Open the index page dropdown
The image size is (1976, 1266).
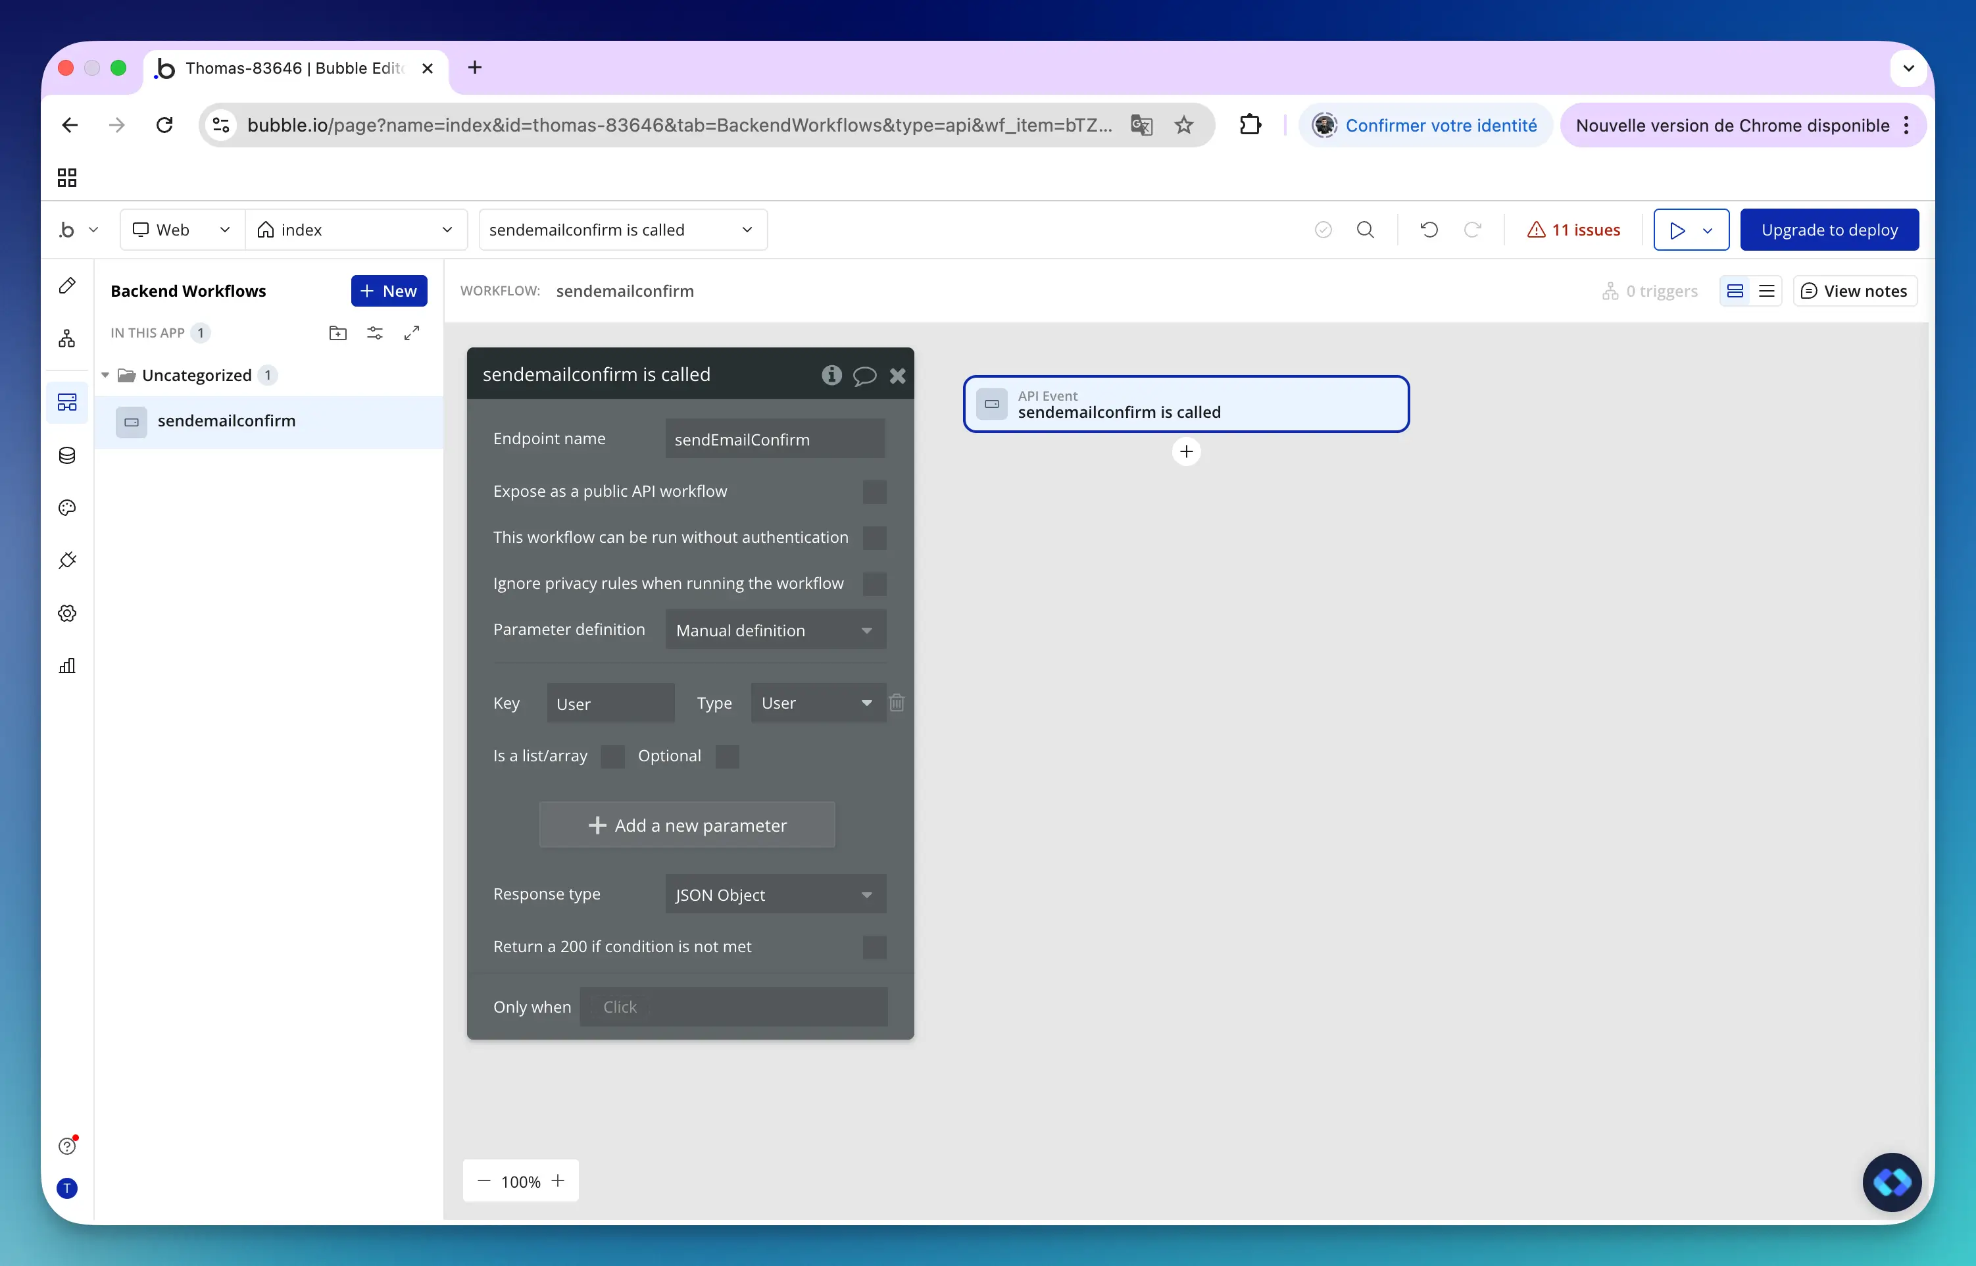pyautogui.click(x=356, y=230)
